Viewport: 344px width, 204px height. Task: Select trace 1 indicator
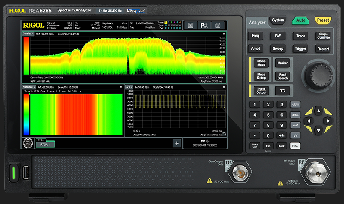166,23
